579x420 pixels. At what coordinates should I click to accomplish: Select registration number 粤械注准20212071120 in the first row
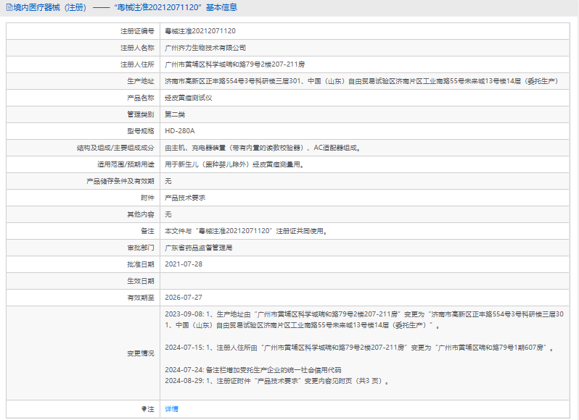[x=200, y=31]
